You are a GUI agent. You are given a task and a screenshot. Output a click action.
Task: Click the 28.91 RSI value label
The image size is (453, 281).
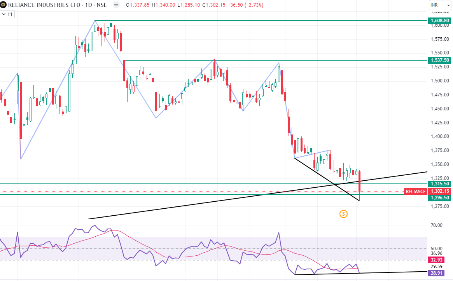(436, 273)
